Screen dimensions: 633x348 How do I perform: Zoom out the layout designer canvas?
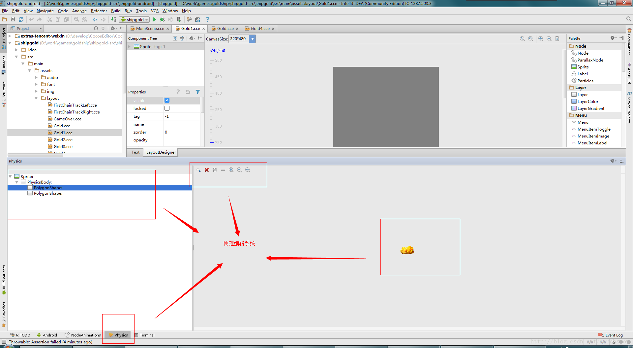549,38
